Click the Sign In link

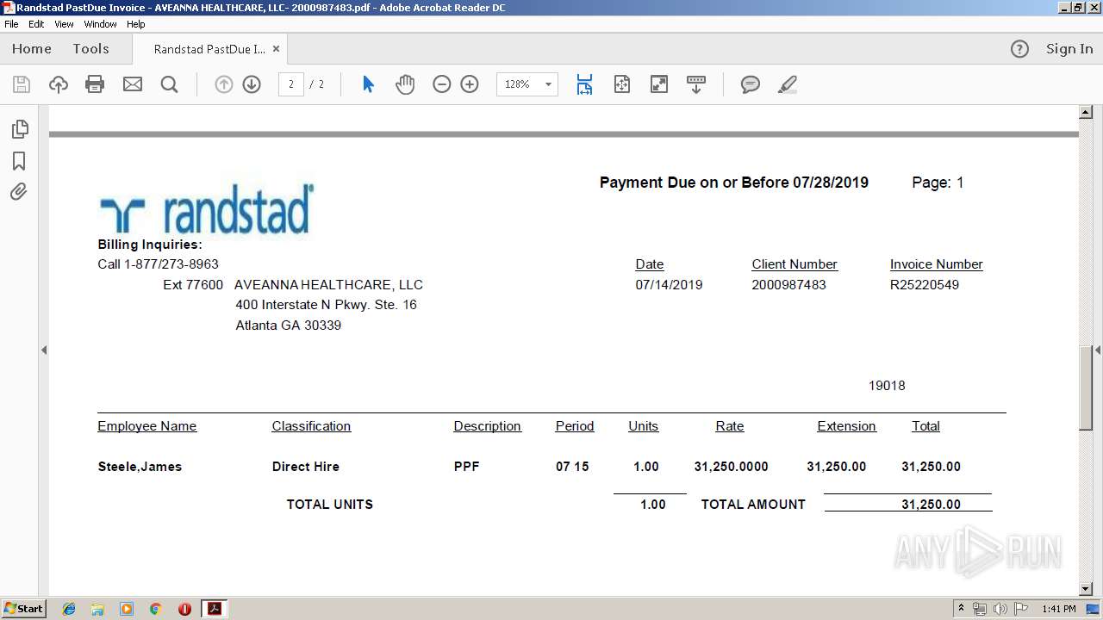(x=1069, y=49)
